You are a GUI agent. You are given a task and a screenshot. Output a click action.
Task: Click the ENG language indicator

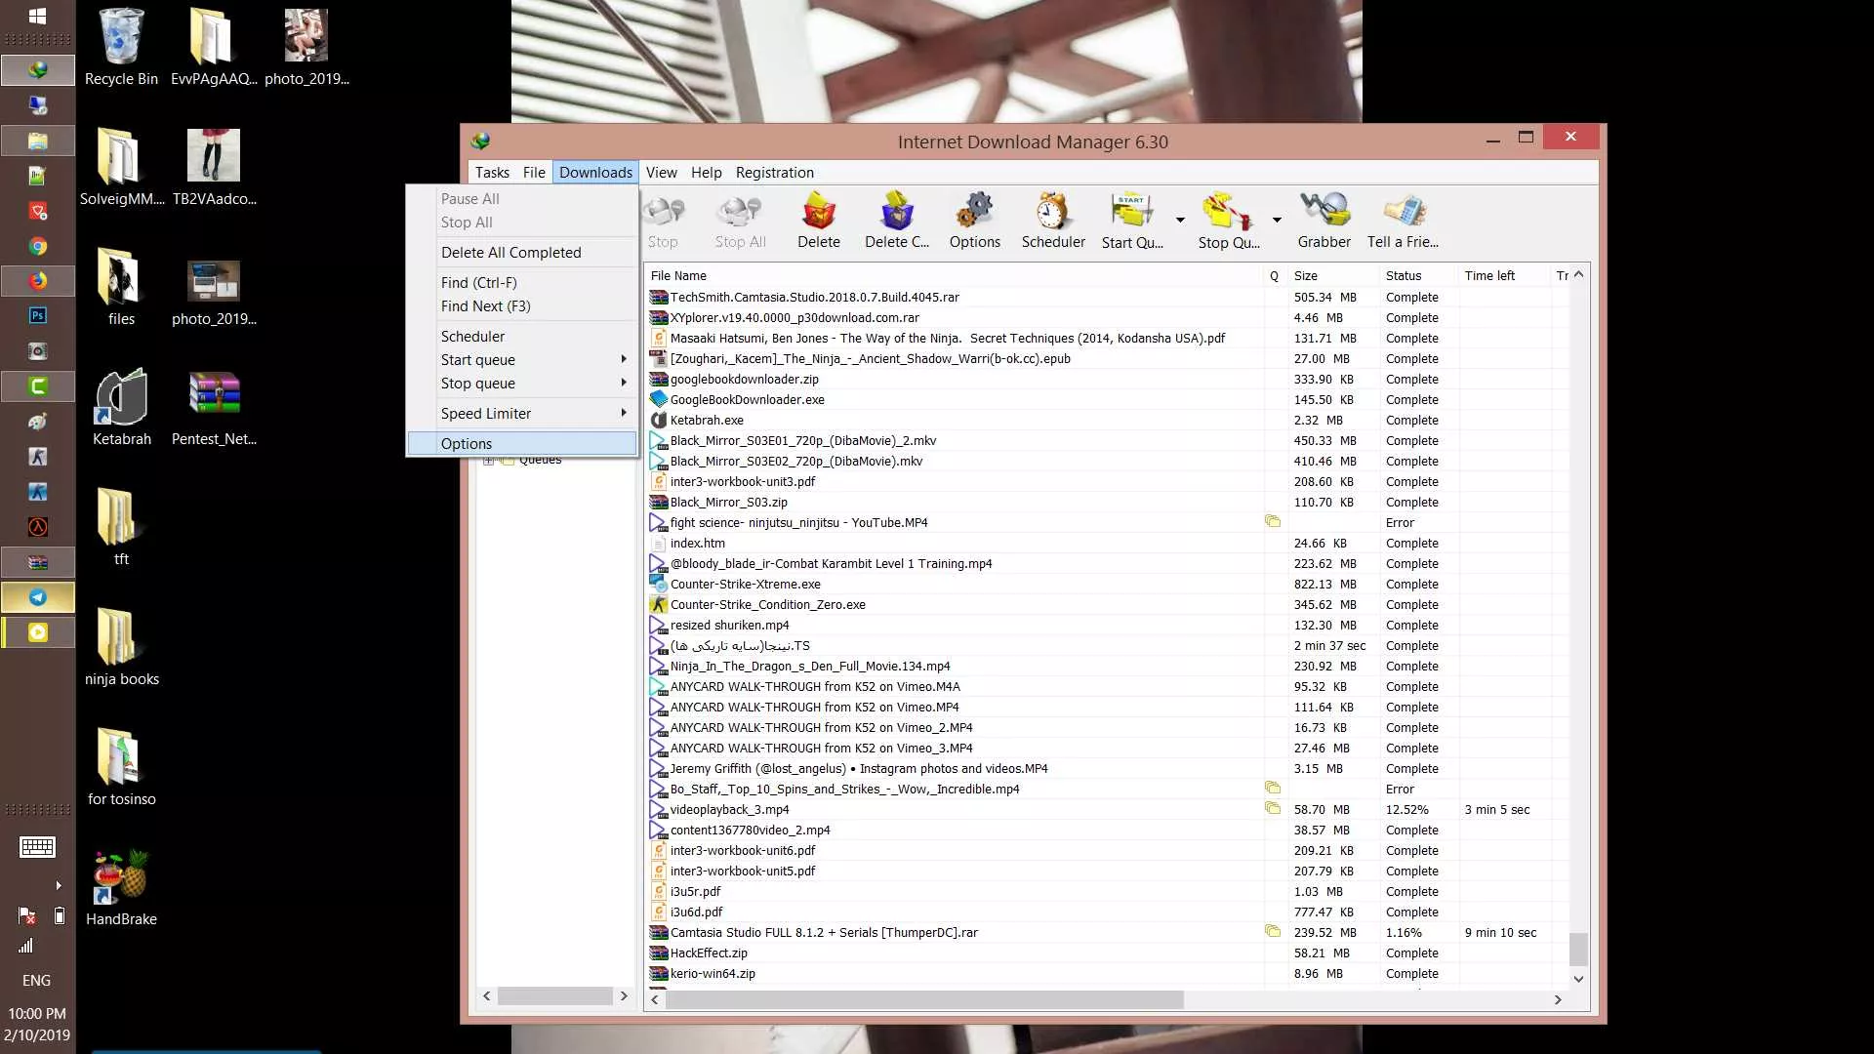(36, 980)
